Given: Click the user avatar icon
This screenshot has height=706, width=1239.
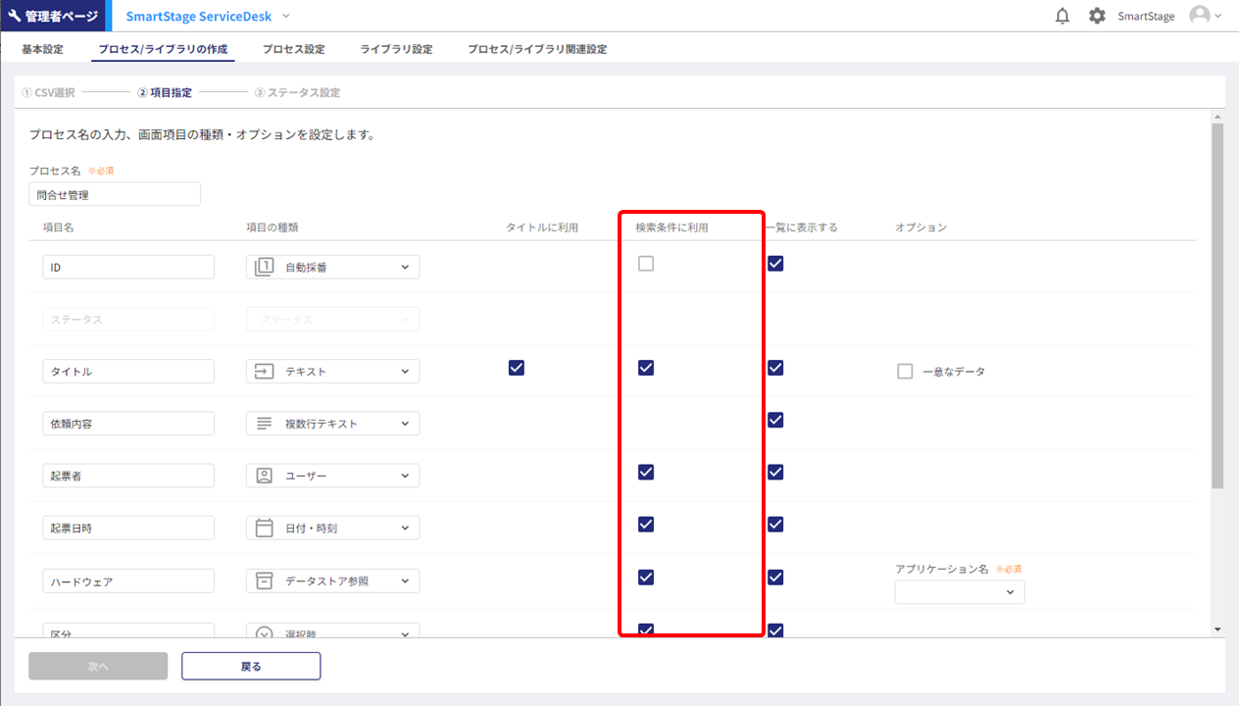Looking at the screenshot, I should pos(1199,16).
